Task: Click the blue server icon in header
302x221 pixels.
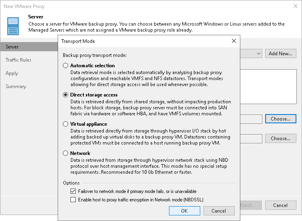Action: (x=13, y=26)
